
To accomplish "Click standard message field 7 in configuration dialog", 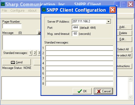I will (x=79, y=79).
